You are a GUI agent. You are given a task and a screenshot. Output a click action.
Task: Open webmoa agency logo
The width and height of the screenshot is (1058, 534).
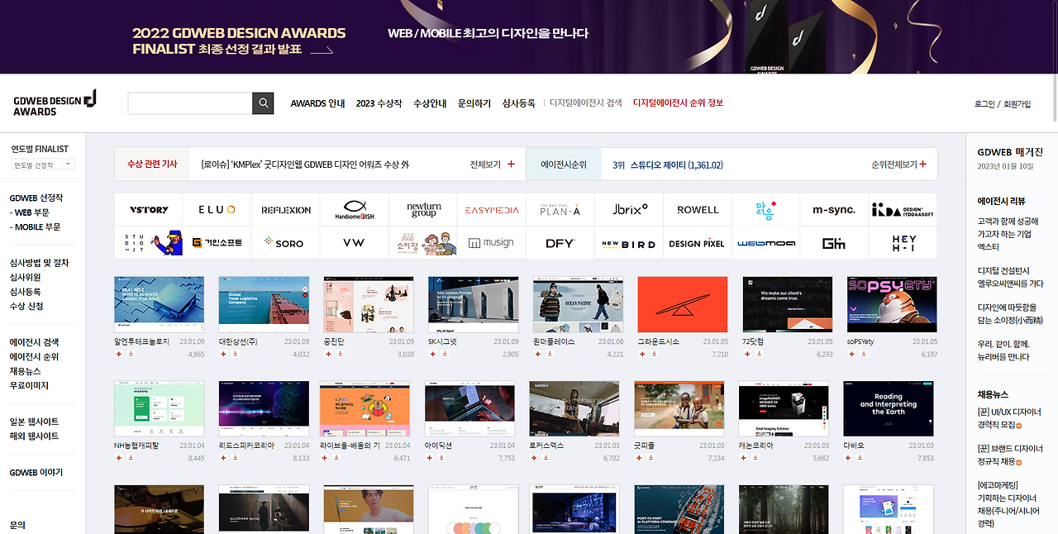(766, 243)
